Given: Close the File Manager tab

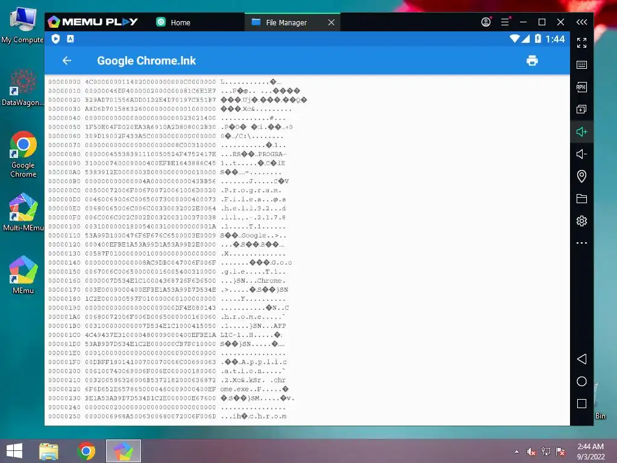Looking at the screenshot, I should [331, 22].
